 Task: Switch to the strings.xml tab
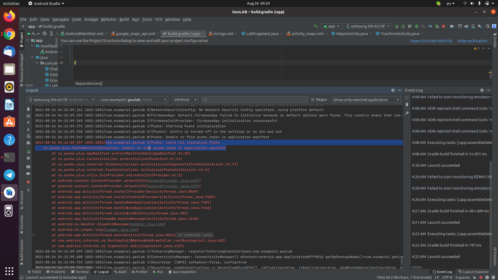point(223,33)
